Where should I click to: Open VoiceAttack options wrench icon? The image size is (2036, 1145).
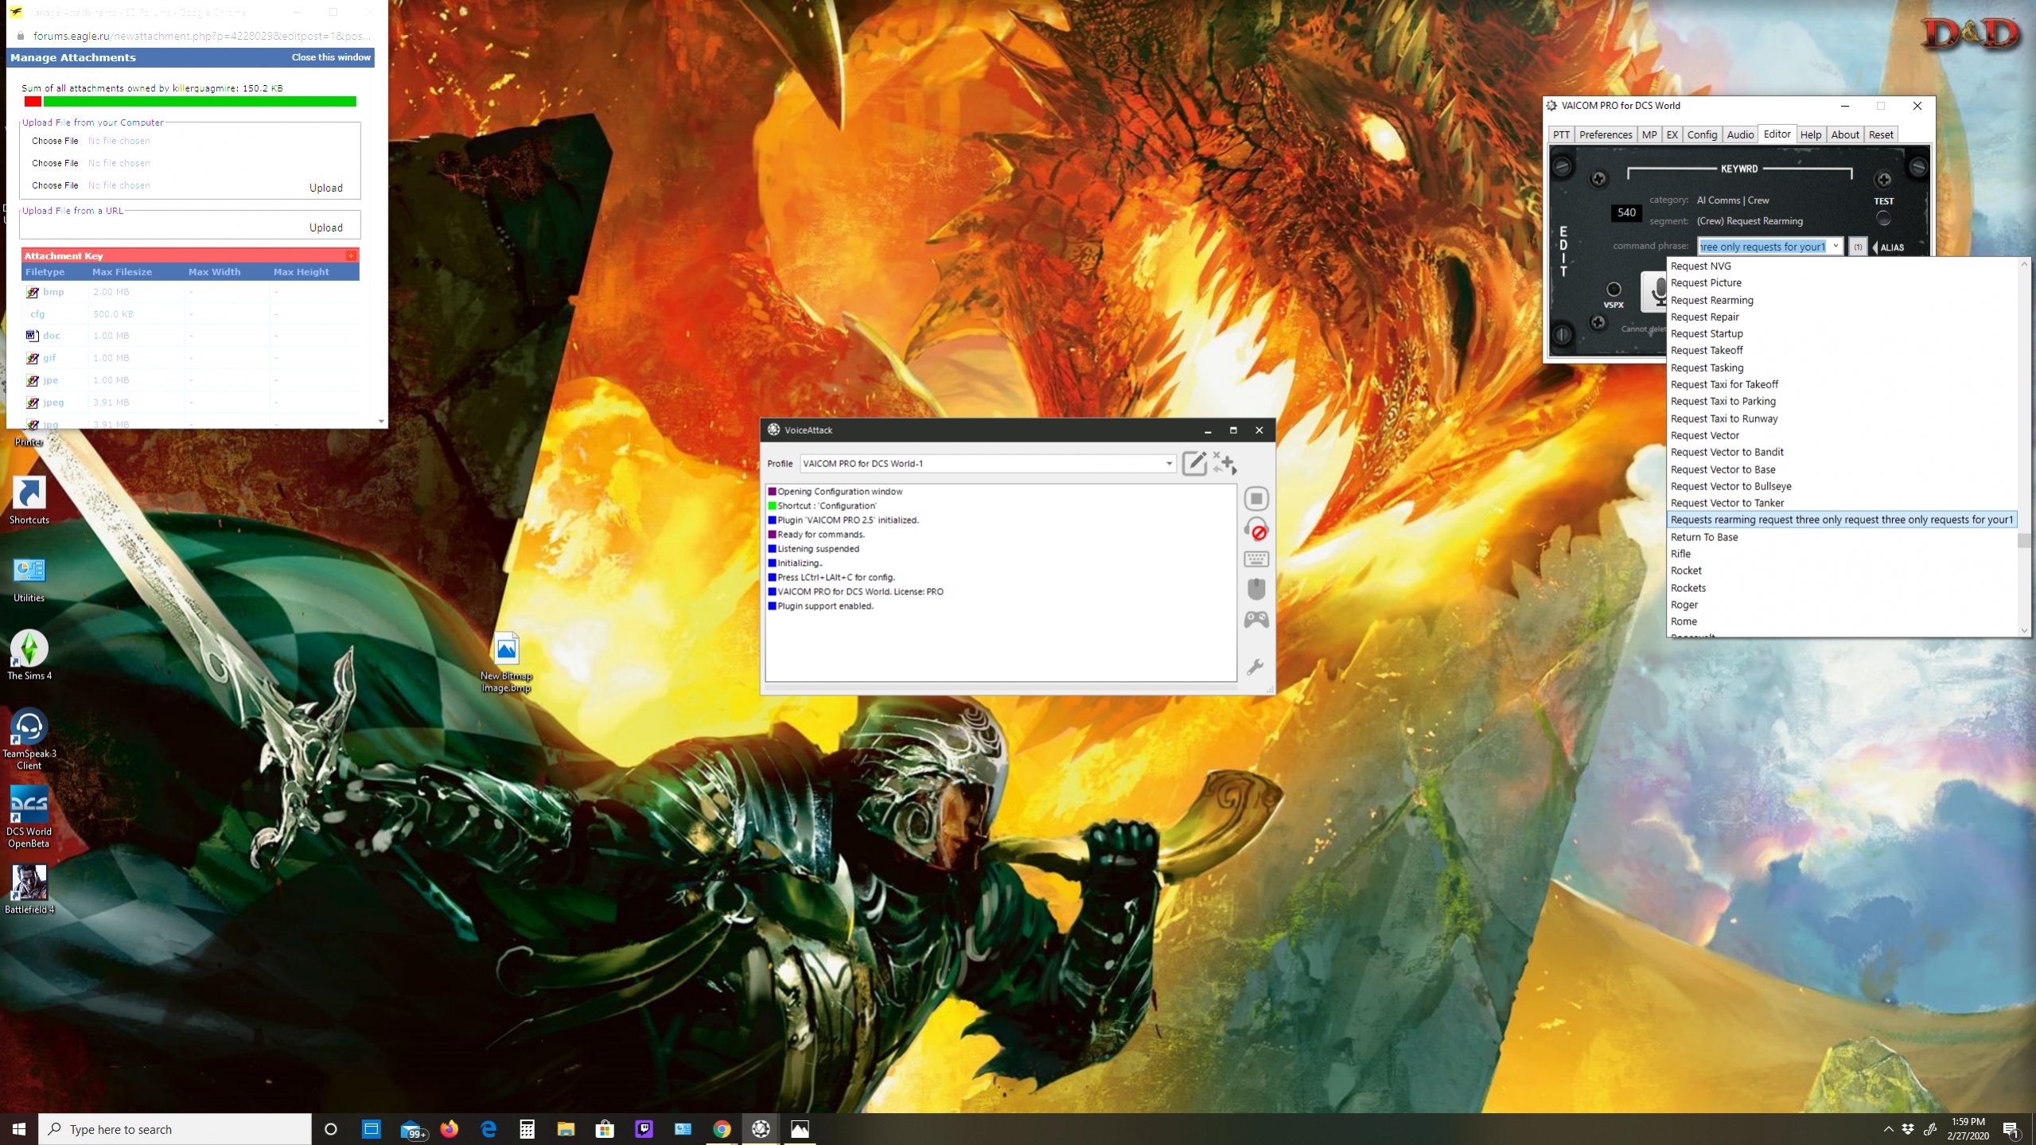pos(1255,667)
